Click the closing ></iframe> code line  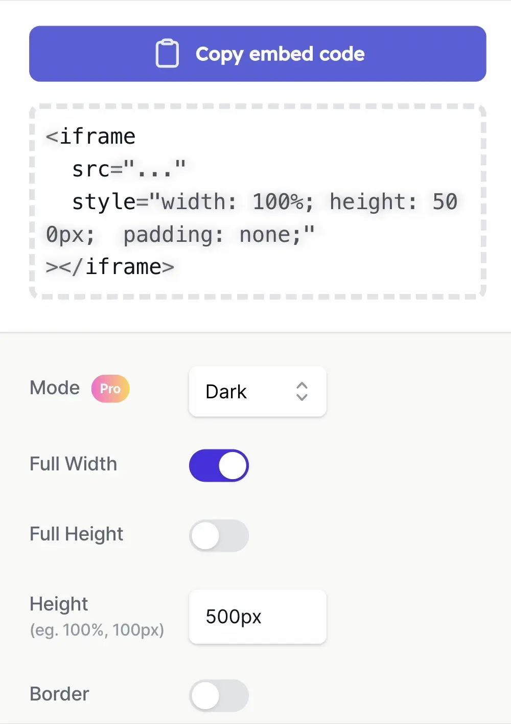[110, 267]
